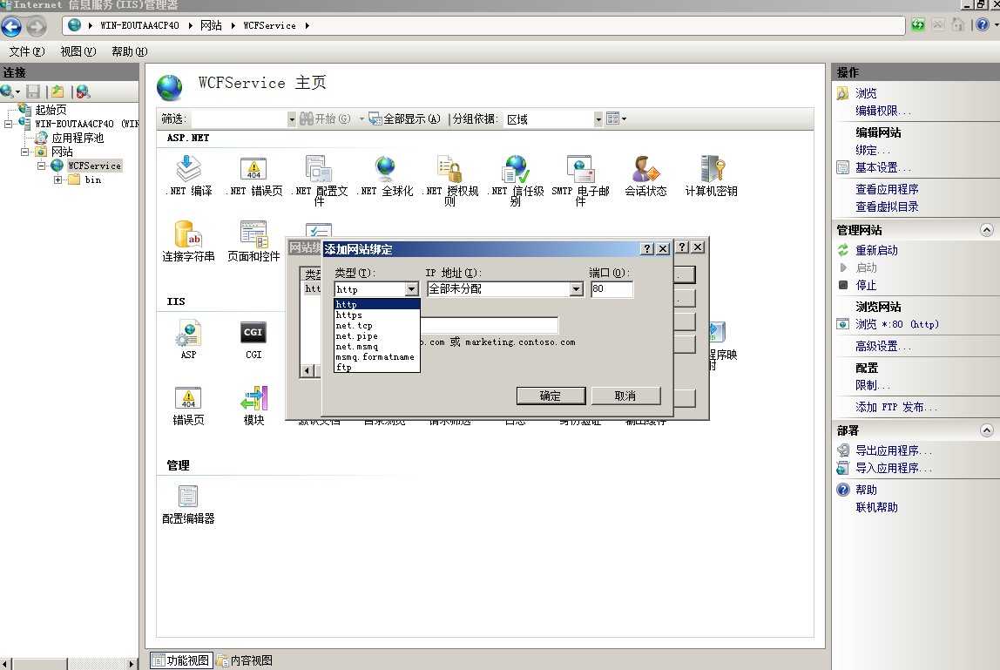
Task: Open the SMTP 电子邮件 feature icon
Action: tap(580, 180)
